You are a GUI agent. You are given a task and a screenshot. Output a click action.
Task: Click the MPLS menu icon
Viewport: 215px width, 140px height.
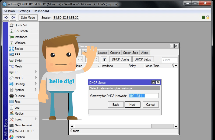[12, 78]
